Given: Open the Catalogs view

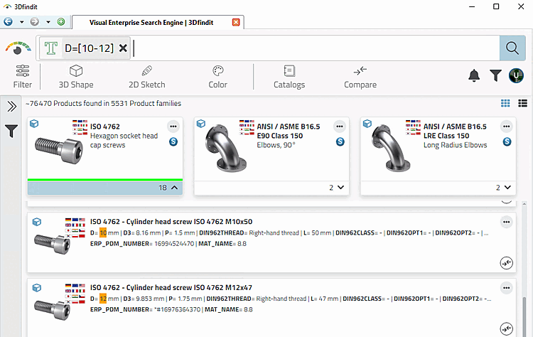Looking at the screenshot, I should pos(289,77).
